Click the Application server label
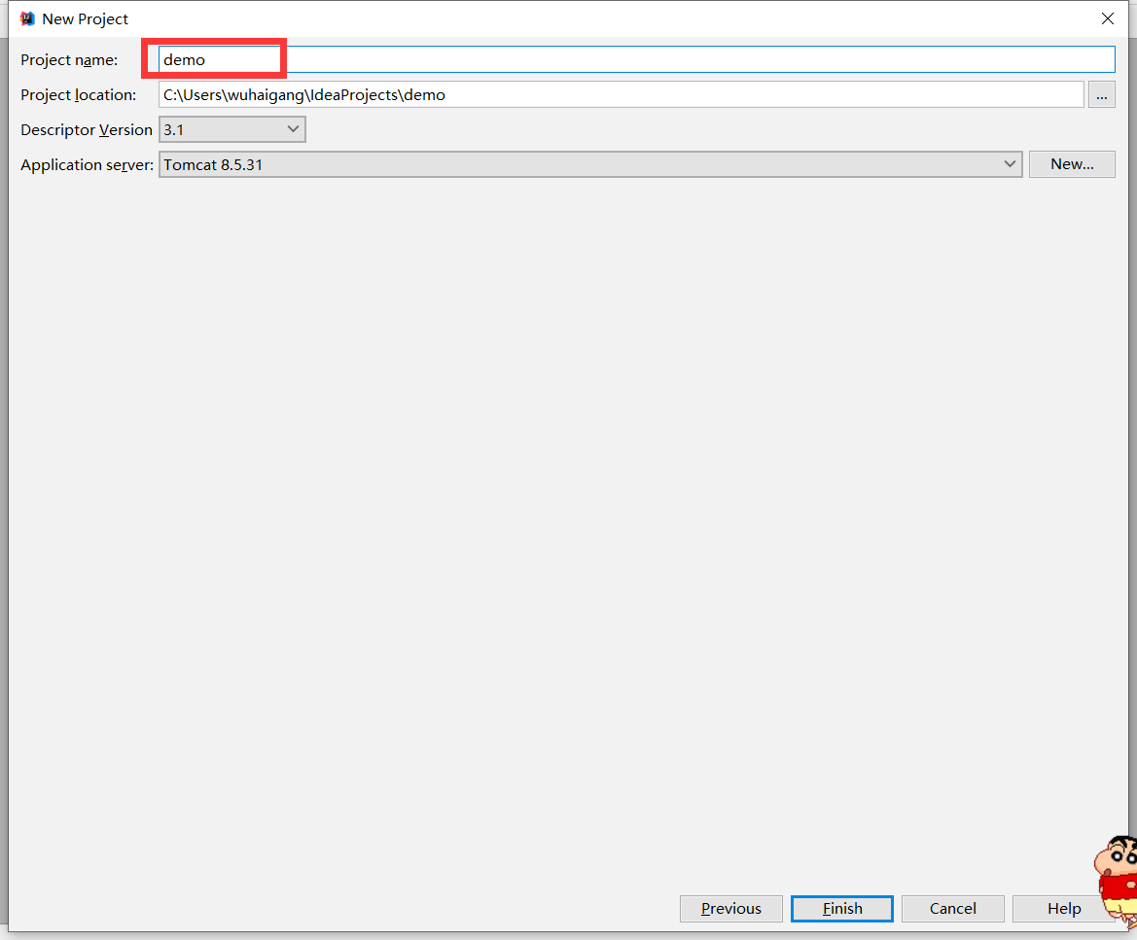The image size is (1137, 940). 87,165
